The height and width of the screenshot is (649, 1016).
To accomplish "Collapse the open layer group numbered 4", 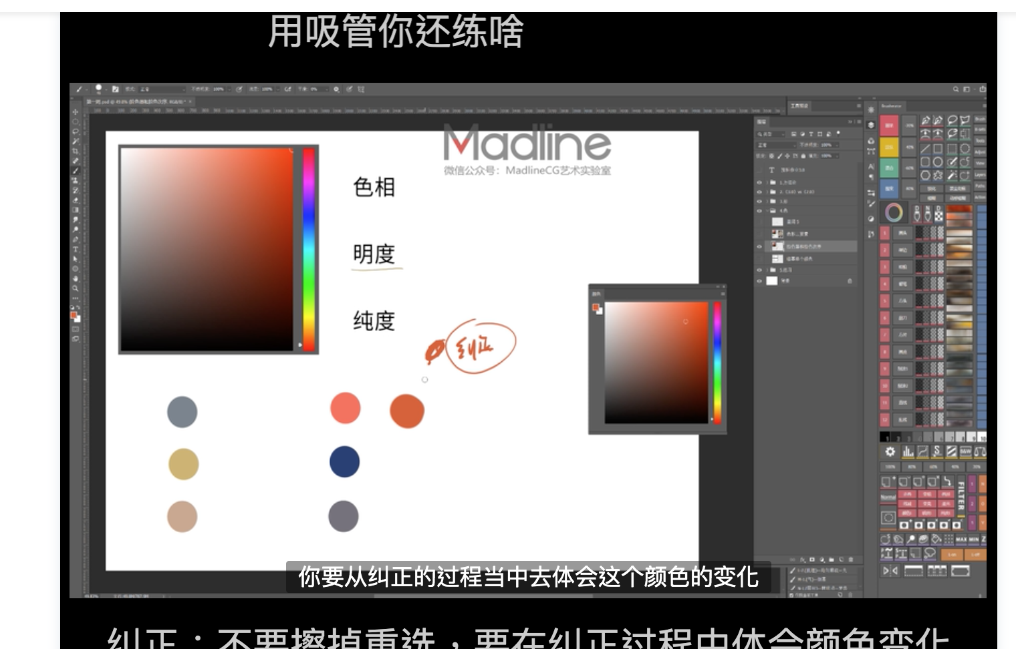I will [x=767, y=210].
